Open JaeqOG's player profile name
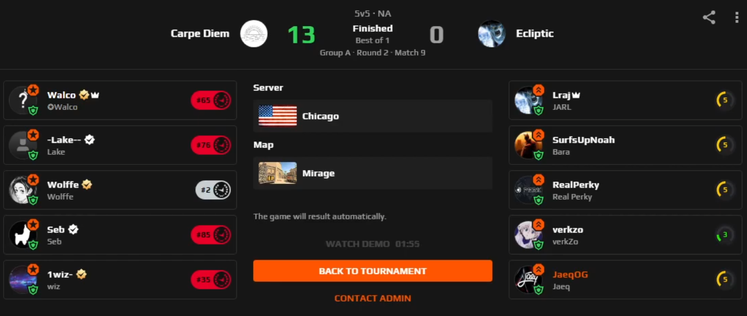 point(570,274)
